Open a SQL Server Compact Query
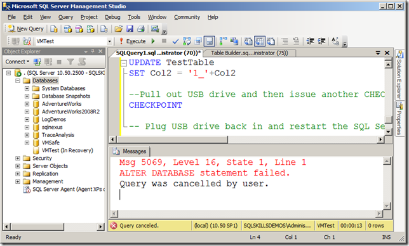Image resolution: width=409 pixels, height=246 pixels. pyautogui.click(x=104, y=29)
